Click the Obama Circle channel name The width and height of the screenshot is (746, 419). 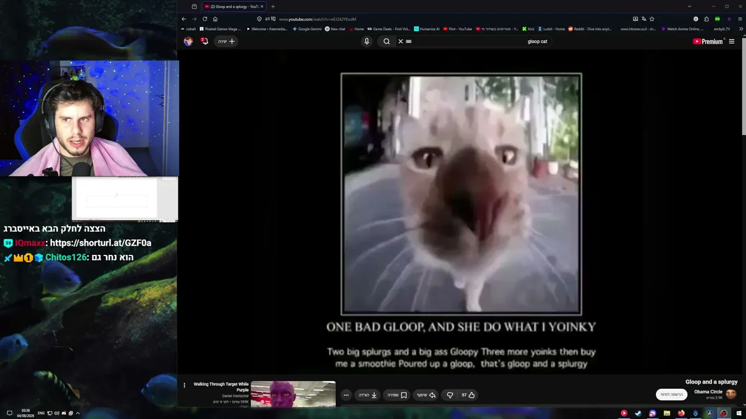tap(708, 392)
